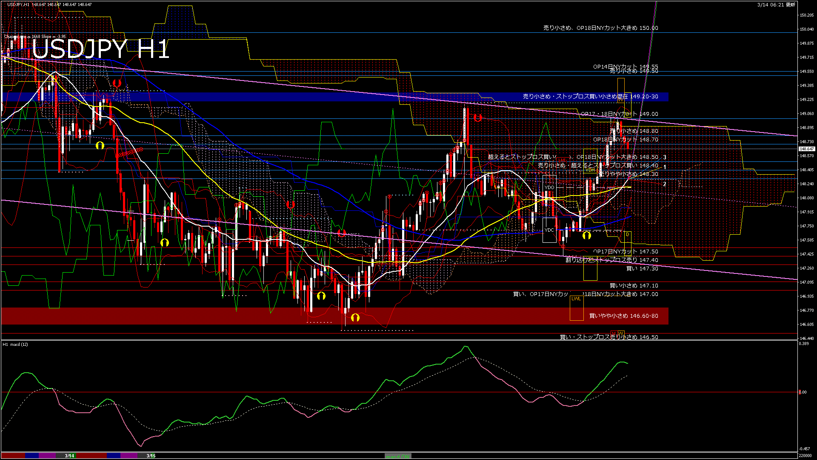Click the current price tag 148.647 on the axis
Viewport: 817px width, 460px height.
[806, 149]
